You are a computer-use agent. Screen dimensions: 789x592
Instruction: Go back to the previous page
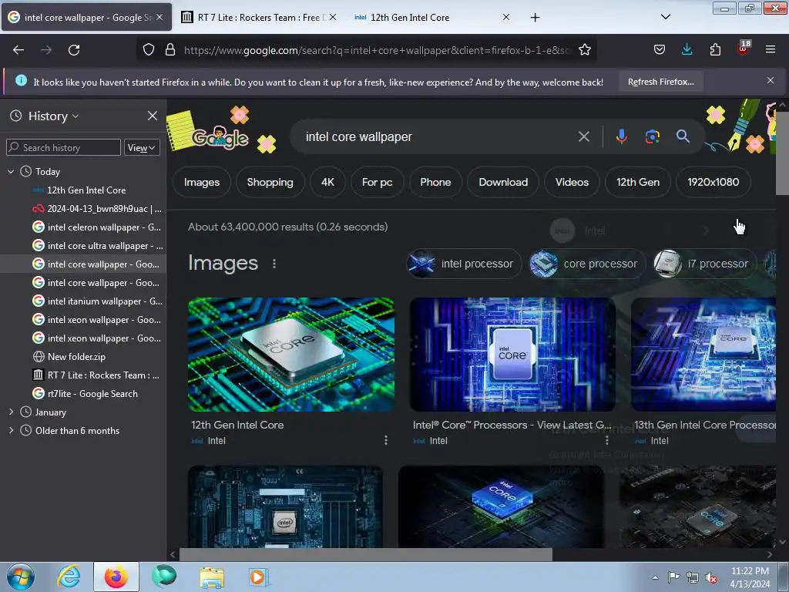click(x=18, y=50)
